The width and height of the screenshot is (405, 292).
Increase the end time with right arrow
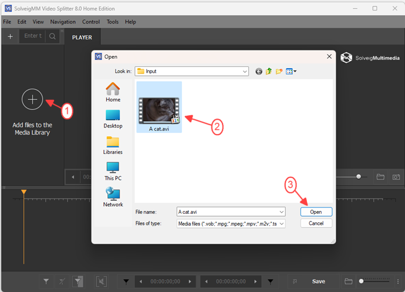[256, 281]
